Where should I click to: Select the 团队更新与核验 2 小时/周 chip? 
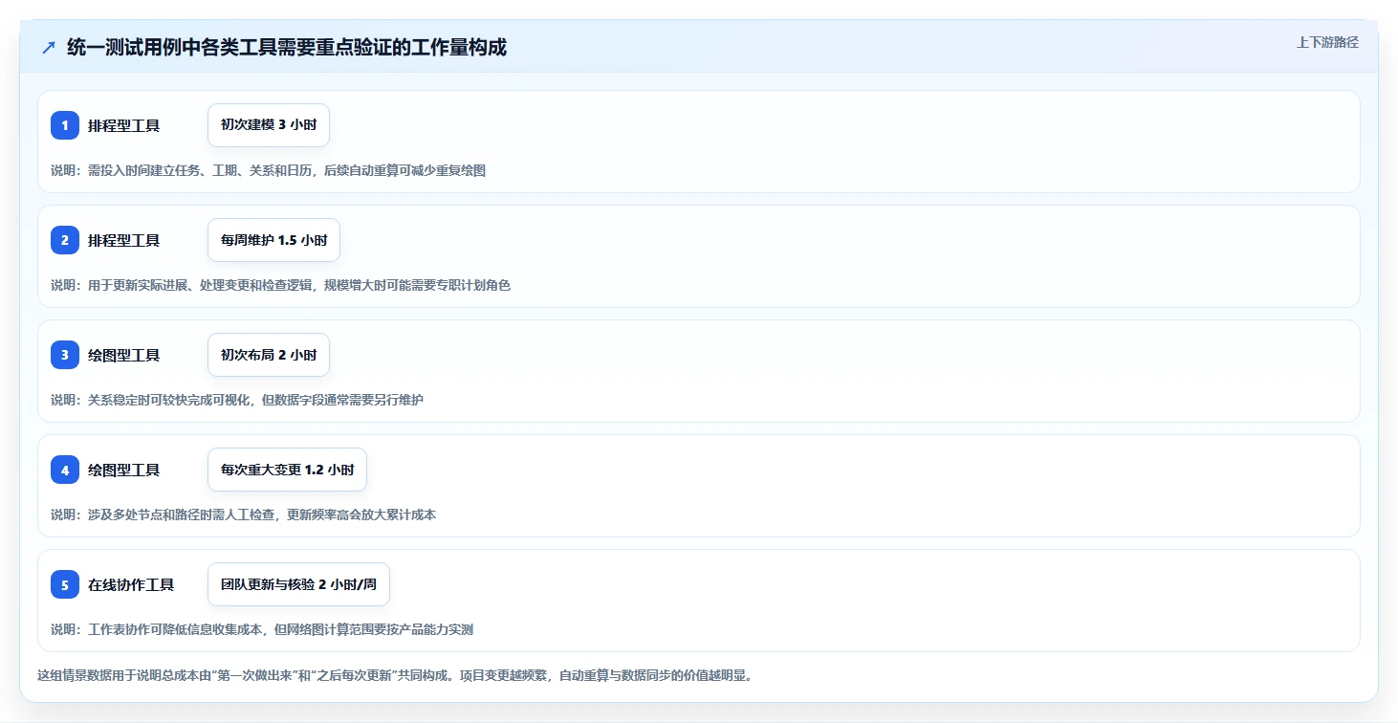coord(298,584)
